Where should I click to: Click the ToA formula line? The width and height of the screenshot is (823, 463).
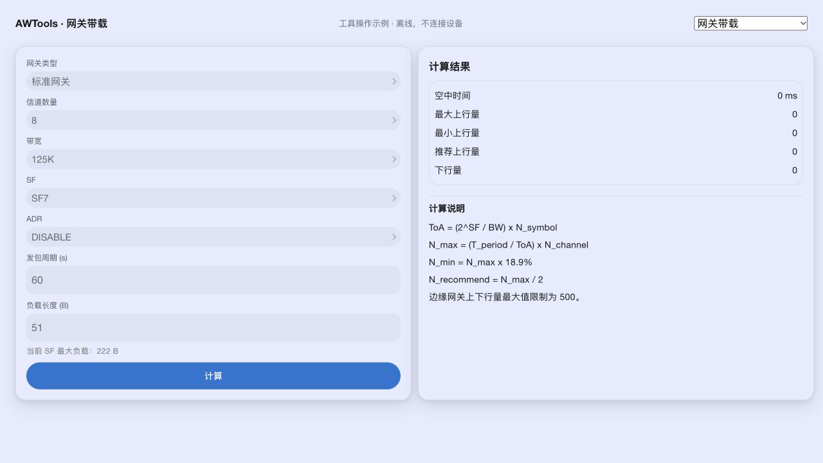(493, 228)
